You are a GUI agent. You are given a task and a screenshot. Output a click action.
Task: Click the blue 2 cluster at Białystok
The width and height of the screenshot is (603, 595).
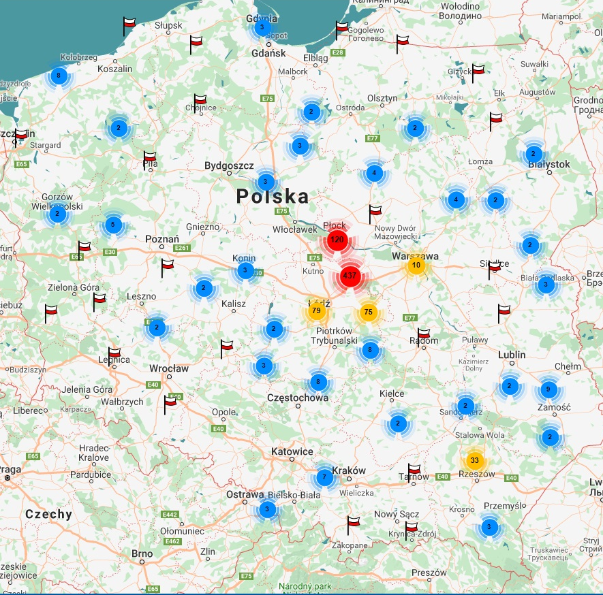tap(534, 154)
